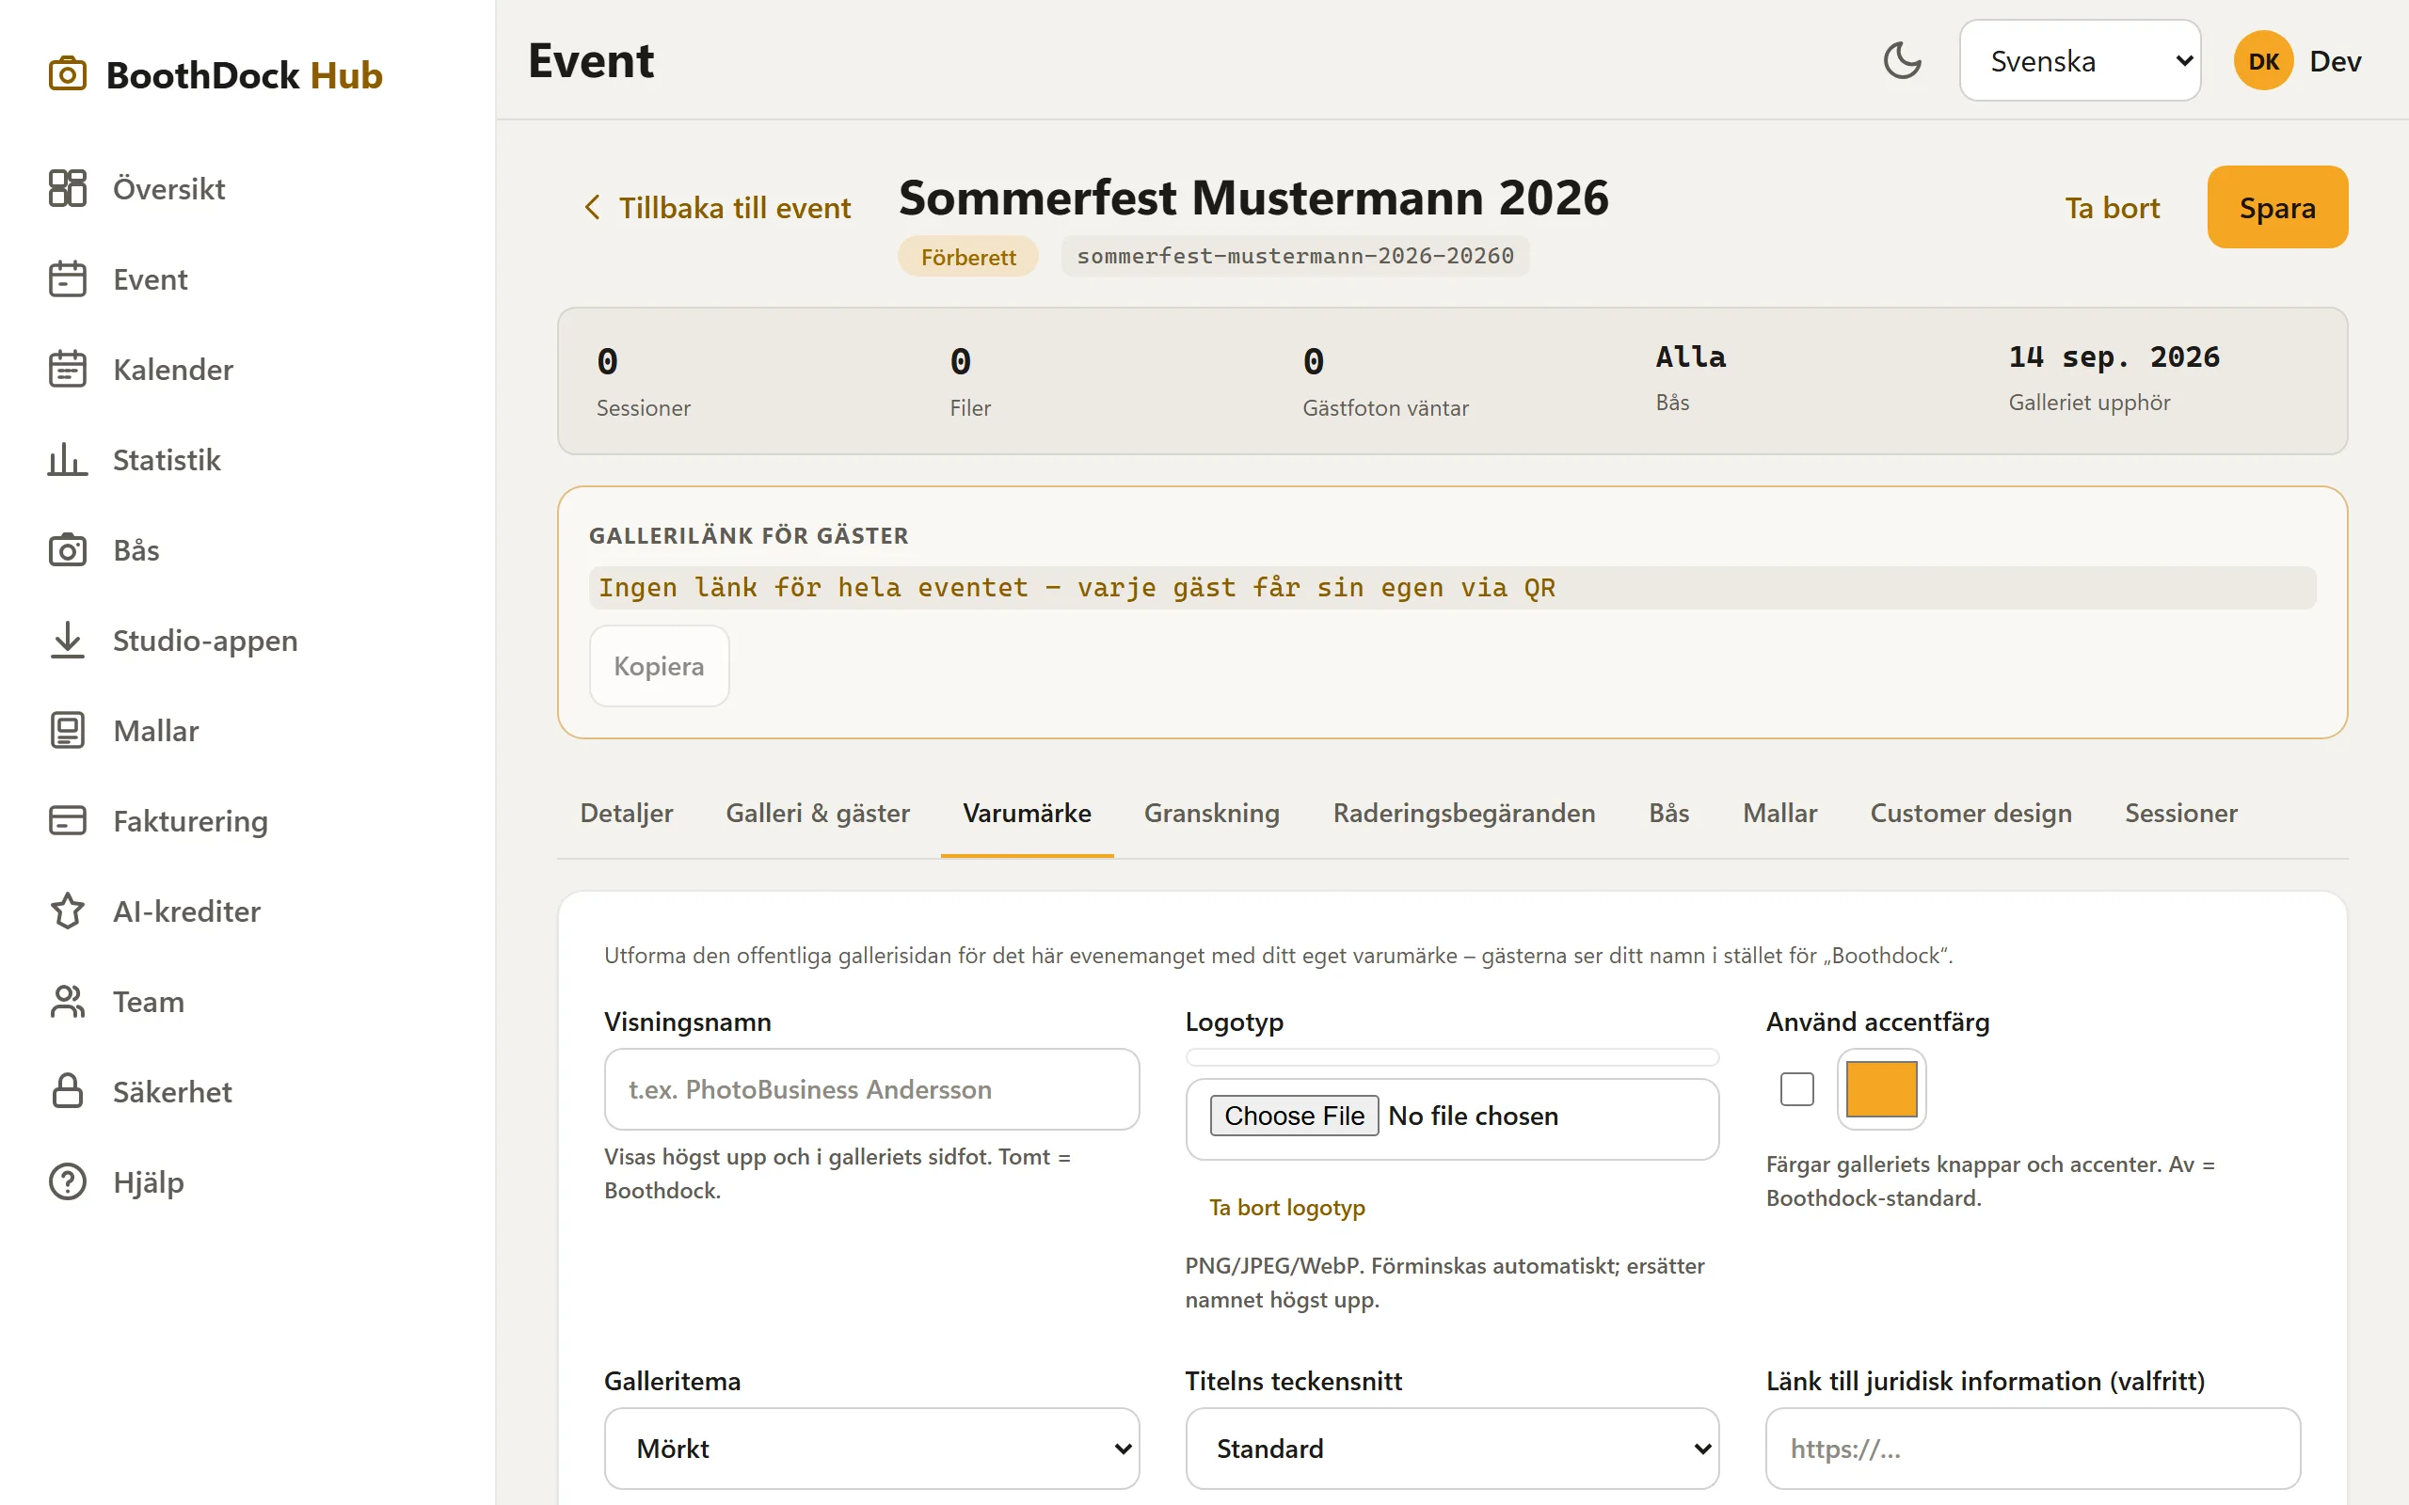Click the back chevron beside Tillbaka till event

(x=592, y=207)
